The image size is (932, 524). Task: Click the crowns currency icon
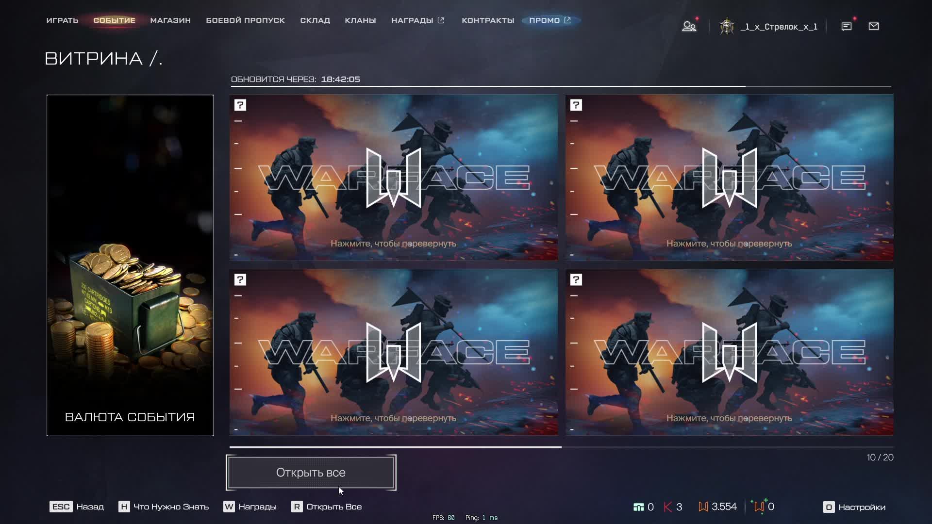pyautogui.click(x=668, y=507)
